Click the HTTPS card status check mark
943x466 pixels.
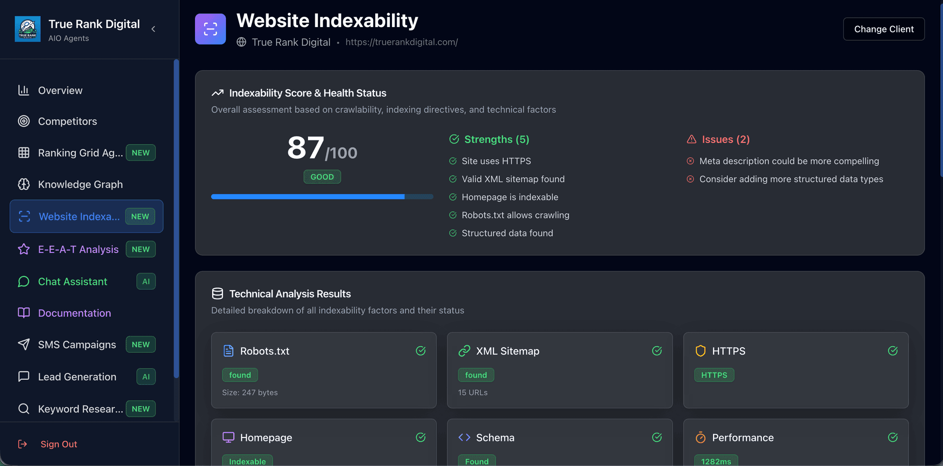892,351
